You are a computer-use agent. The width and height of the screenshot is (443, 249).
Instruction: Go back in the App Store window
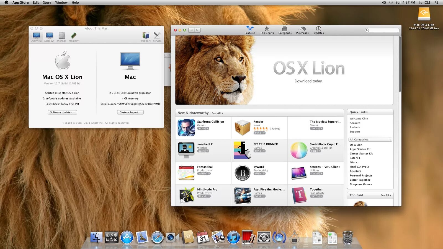tap(191, 30)
